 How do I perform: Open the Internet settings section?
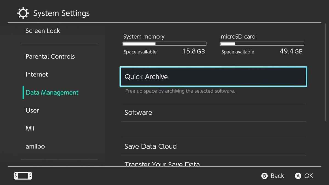pos(37,74)
